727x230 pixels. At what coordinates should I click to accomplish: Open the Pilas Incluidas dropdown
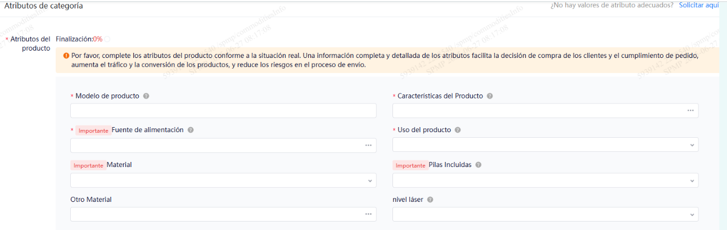[545, 181]
